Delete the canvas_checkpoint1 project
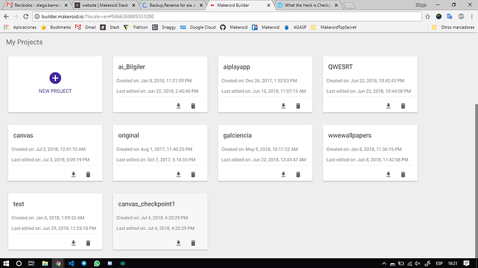 point(193,243)
